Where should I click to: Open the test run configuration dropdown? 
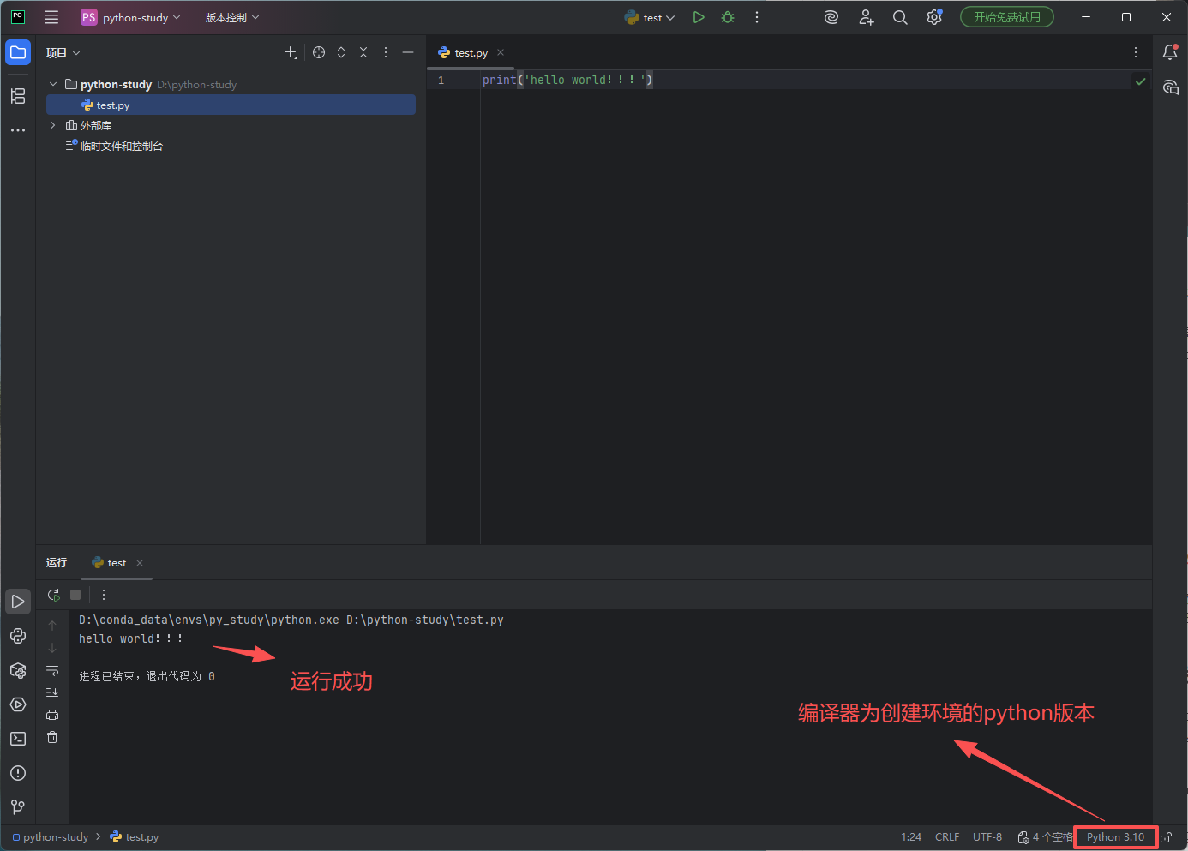pos(650,17)
